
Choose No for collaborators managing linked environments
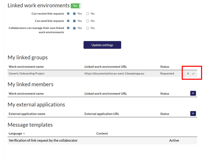88,28
